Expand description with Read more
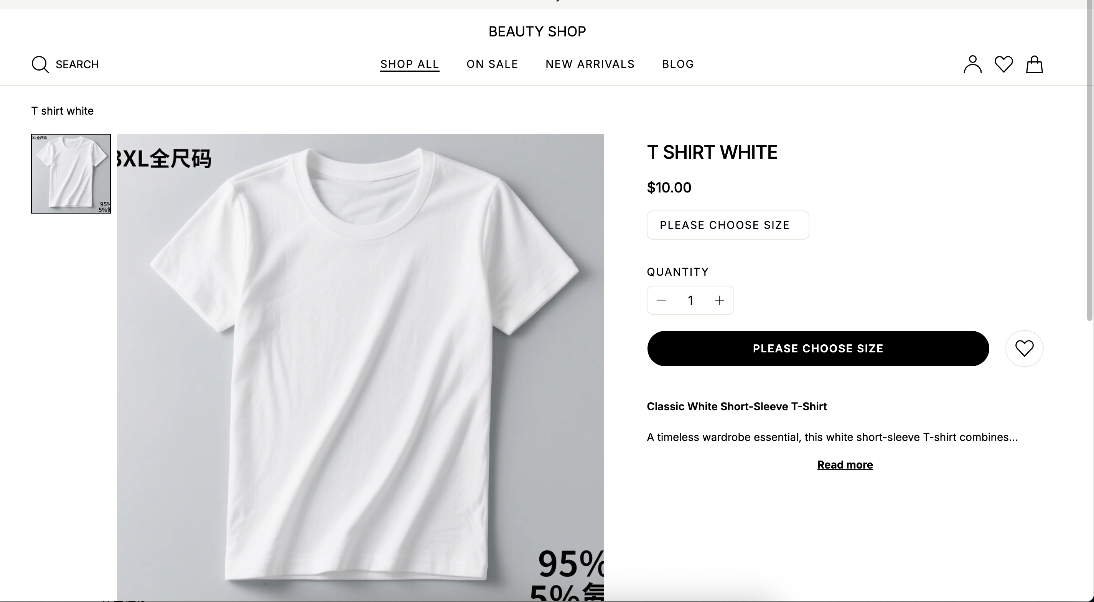 845,465
